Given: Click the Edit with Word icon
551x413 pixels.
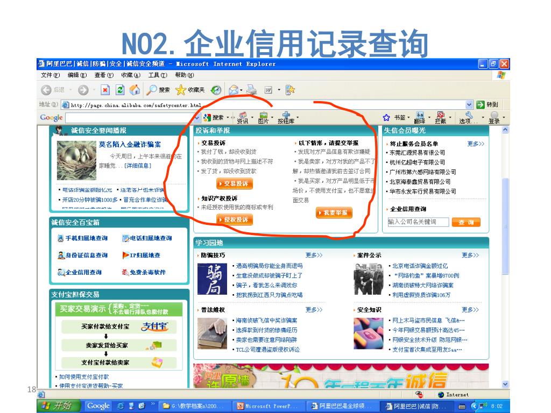Looking at the screenshot, I should tap(268, 90).
